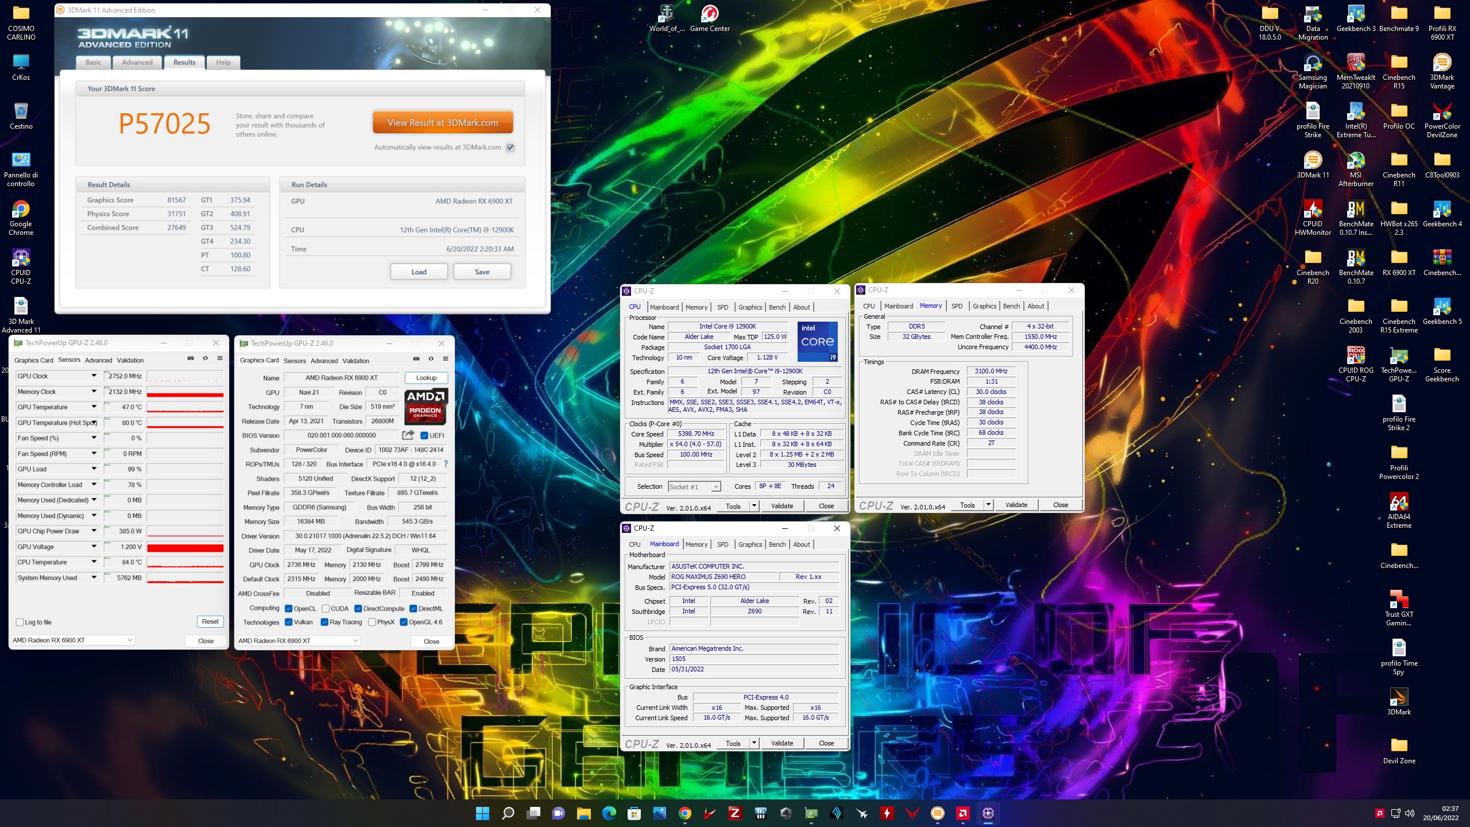
Task: Switch to Basic tab in 3DMark 11
Action: point(93,62)
